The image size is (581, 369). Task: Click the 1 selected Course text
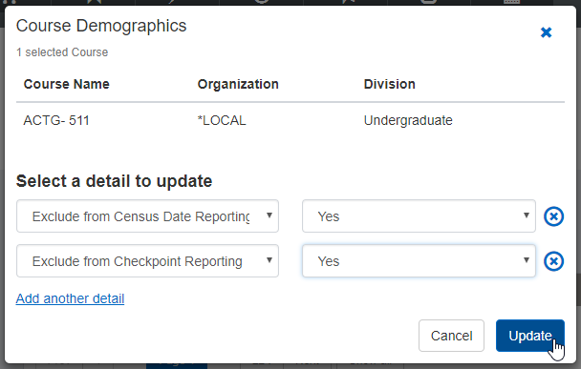click(x=62, y=52)
